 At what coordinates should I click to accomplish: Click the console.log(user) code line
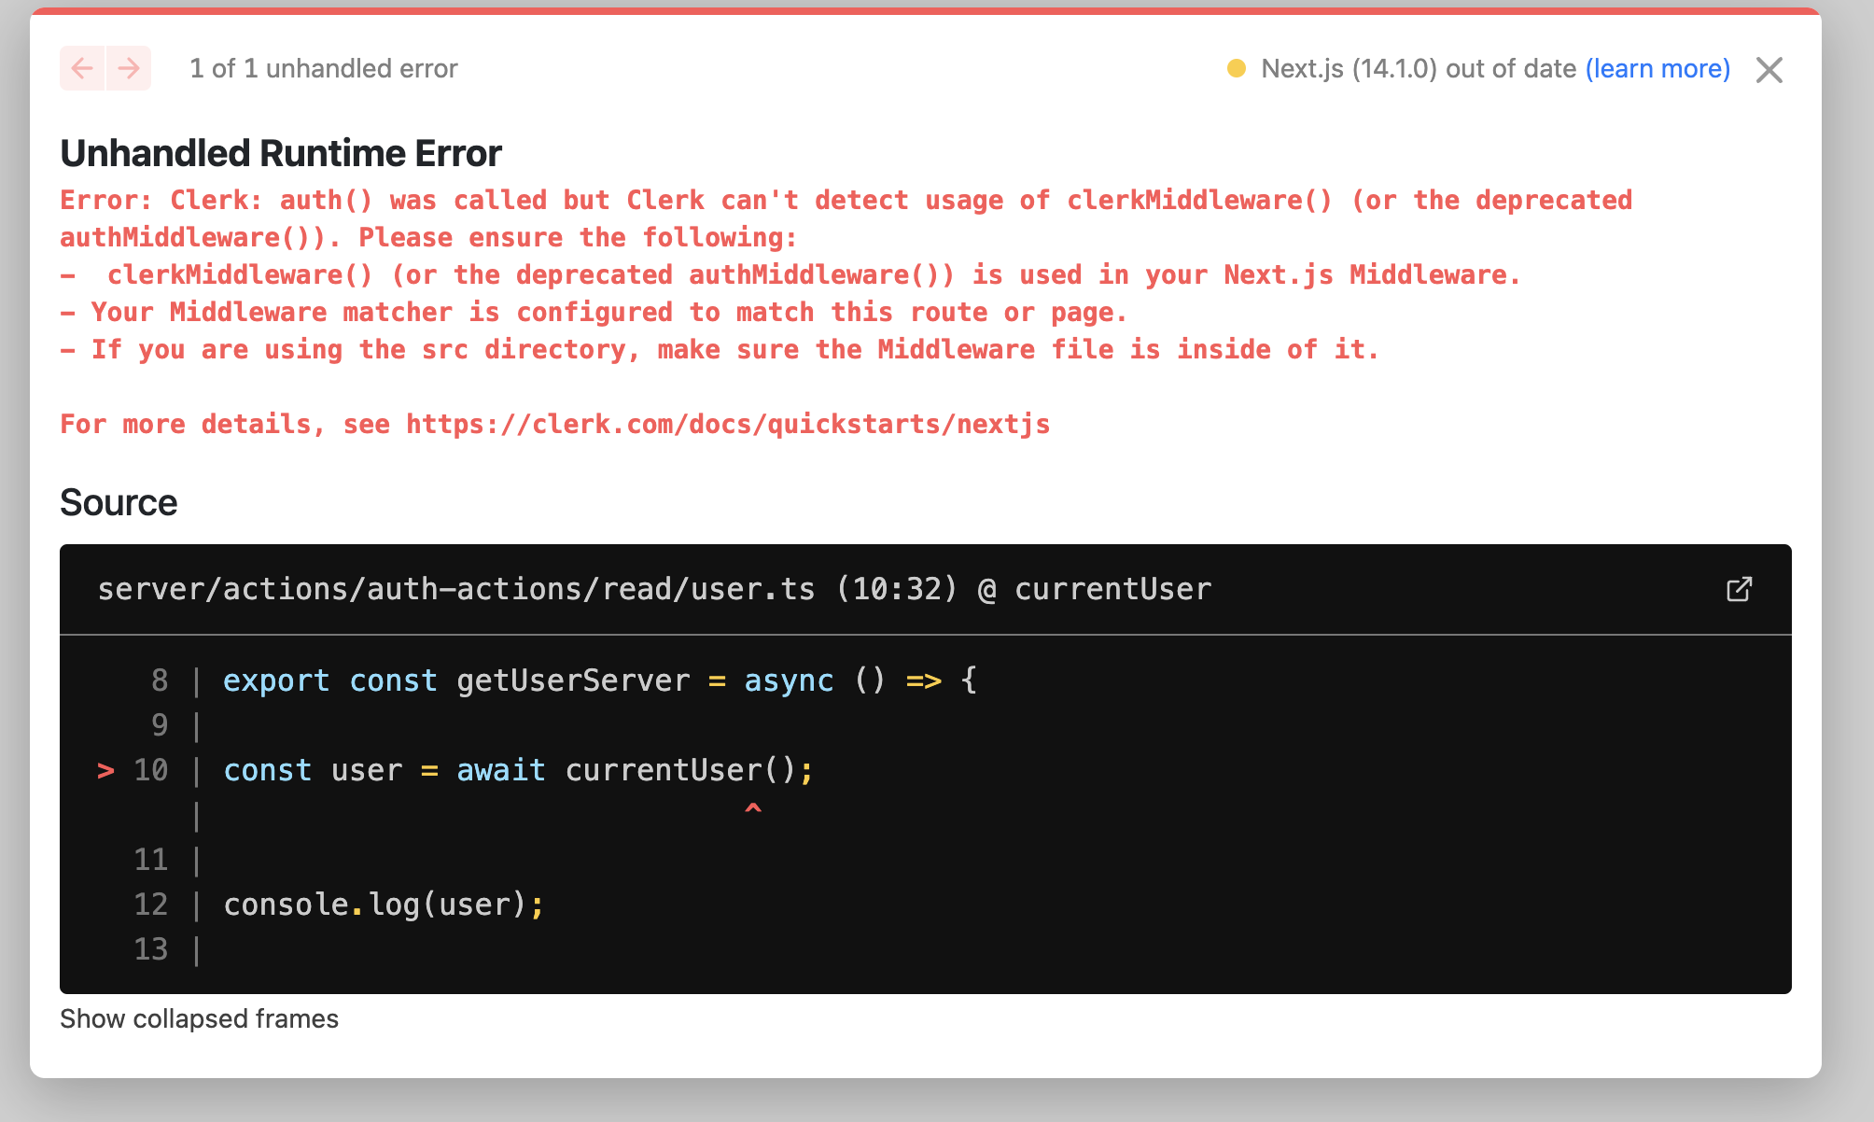point(383,905)
